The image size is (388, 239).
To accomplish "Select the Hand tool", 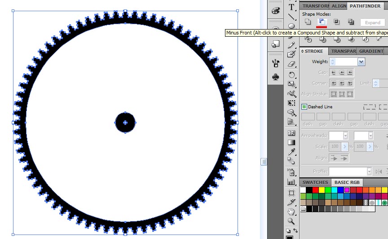I will pyautogui.click(x=291, y=212).
